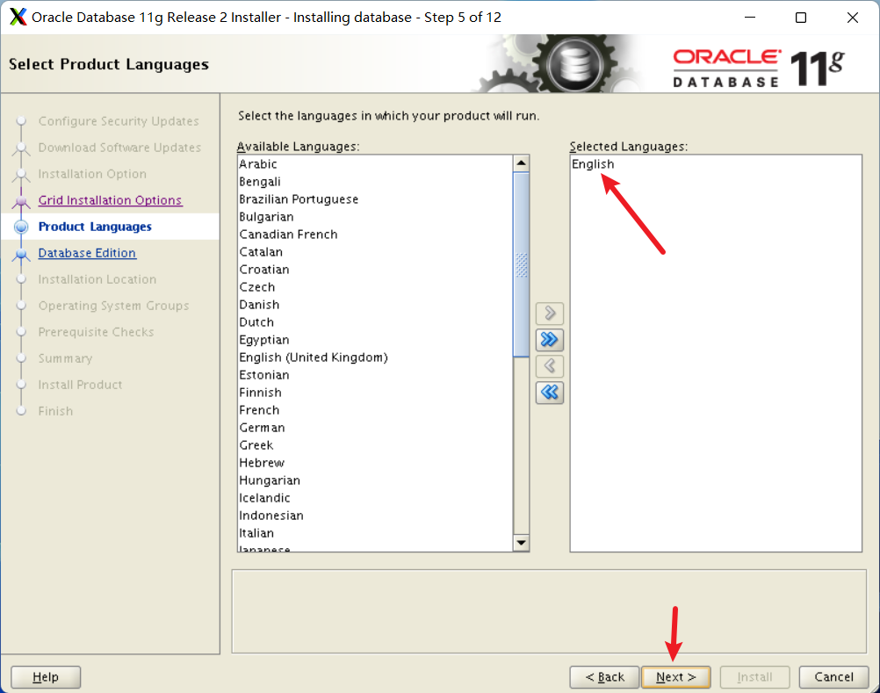Image resolution: width=880 pixels, height=693 pixels.
Task: Click the Available Languages scrollbar thumb
Action: coord(522,264)
